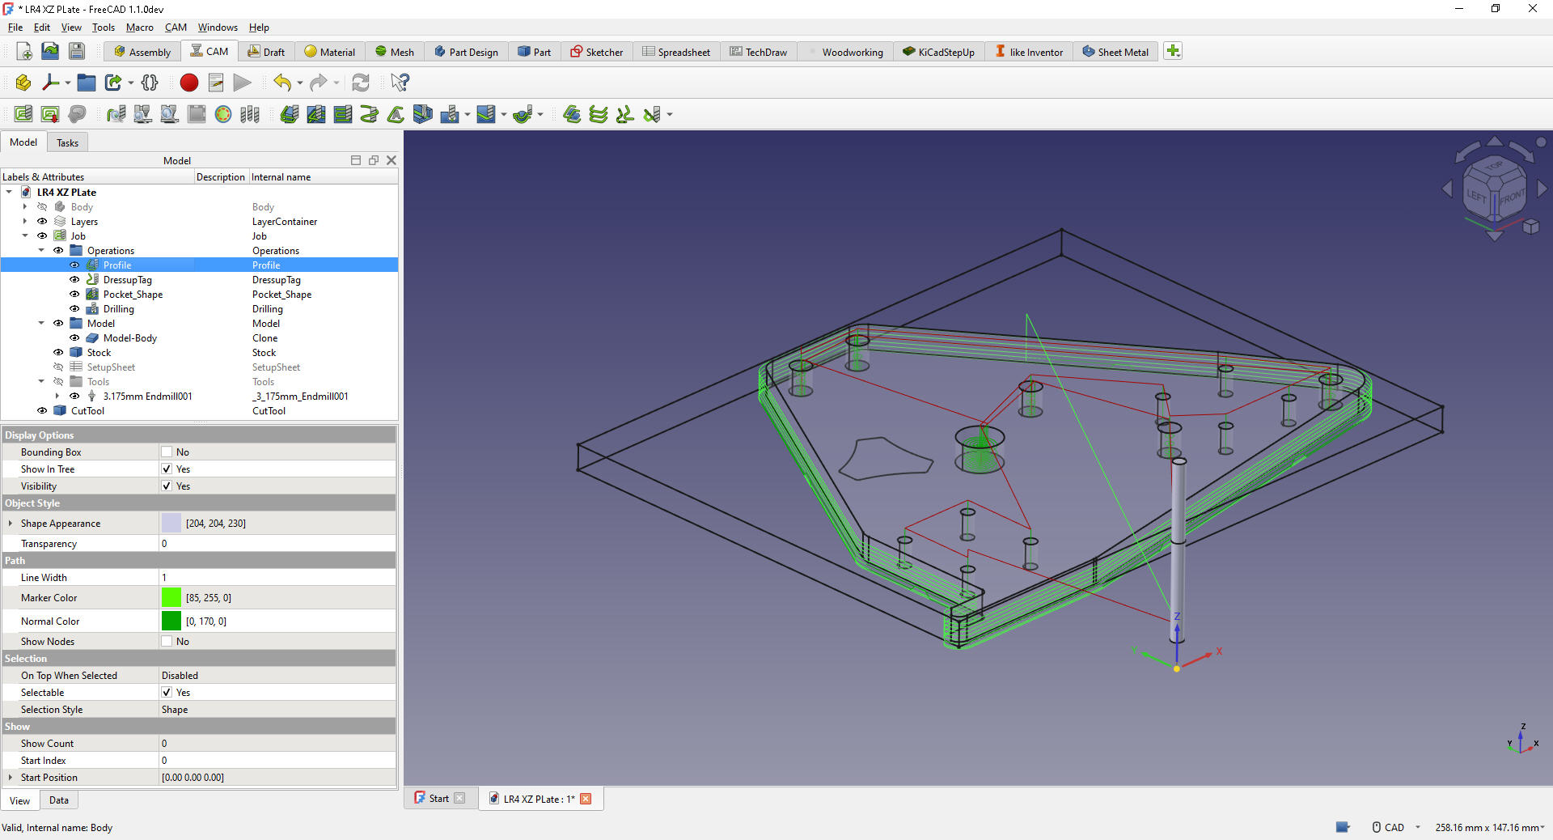Image resolution: width=1553 pixels, height=840 pixels.
Task: Collapse the Operations tree folder
Action: 41,251
